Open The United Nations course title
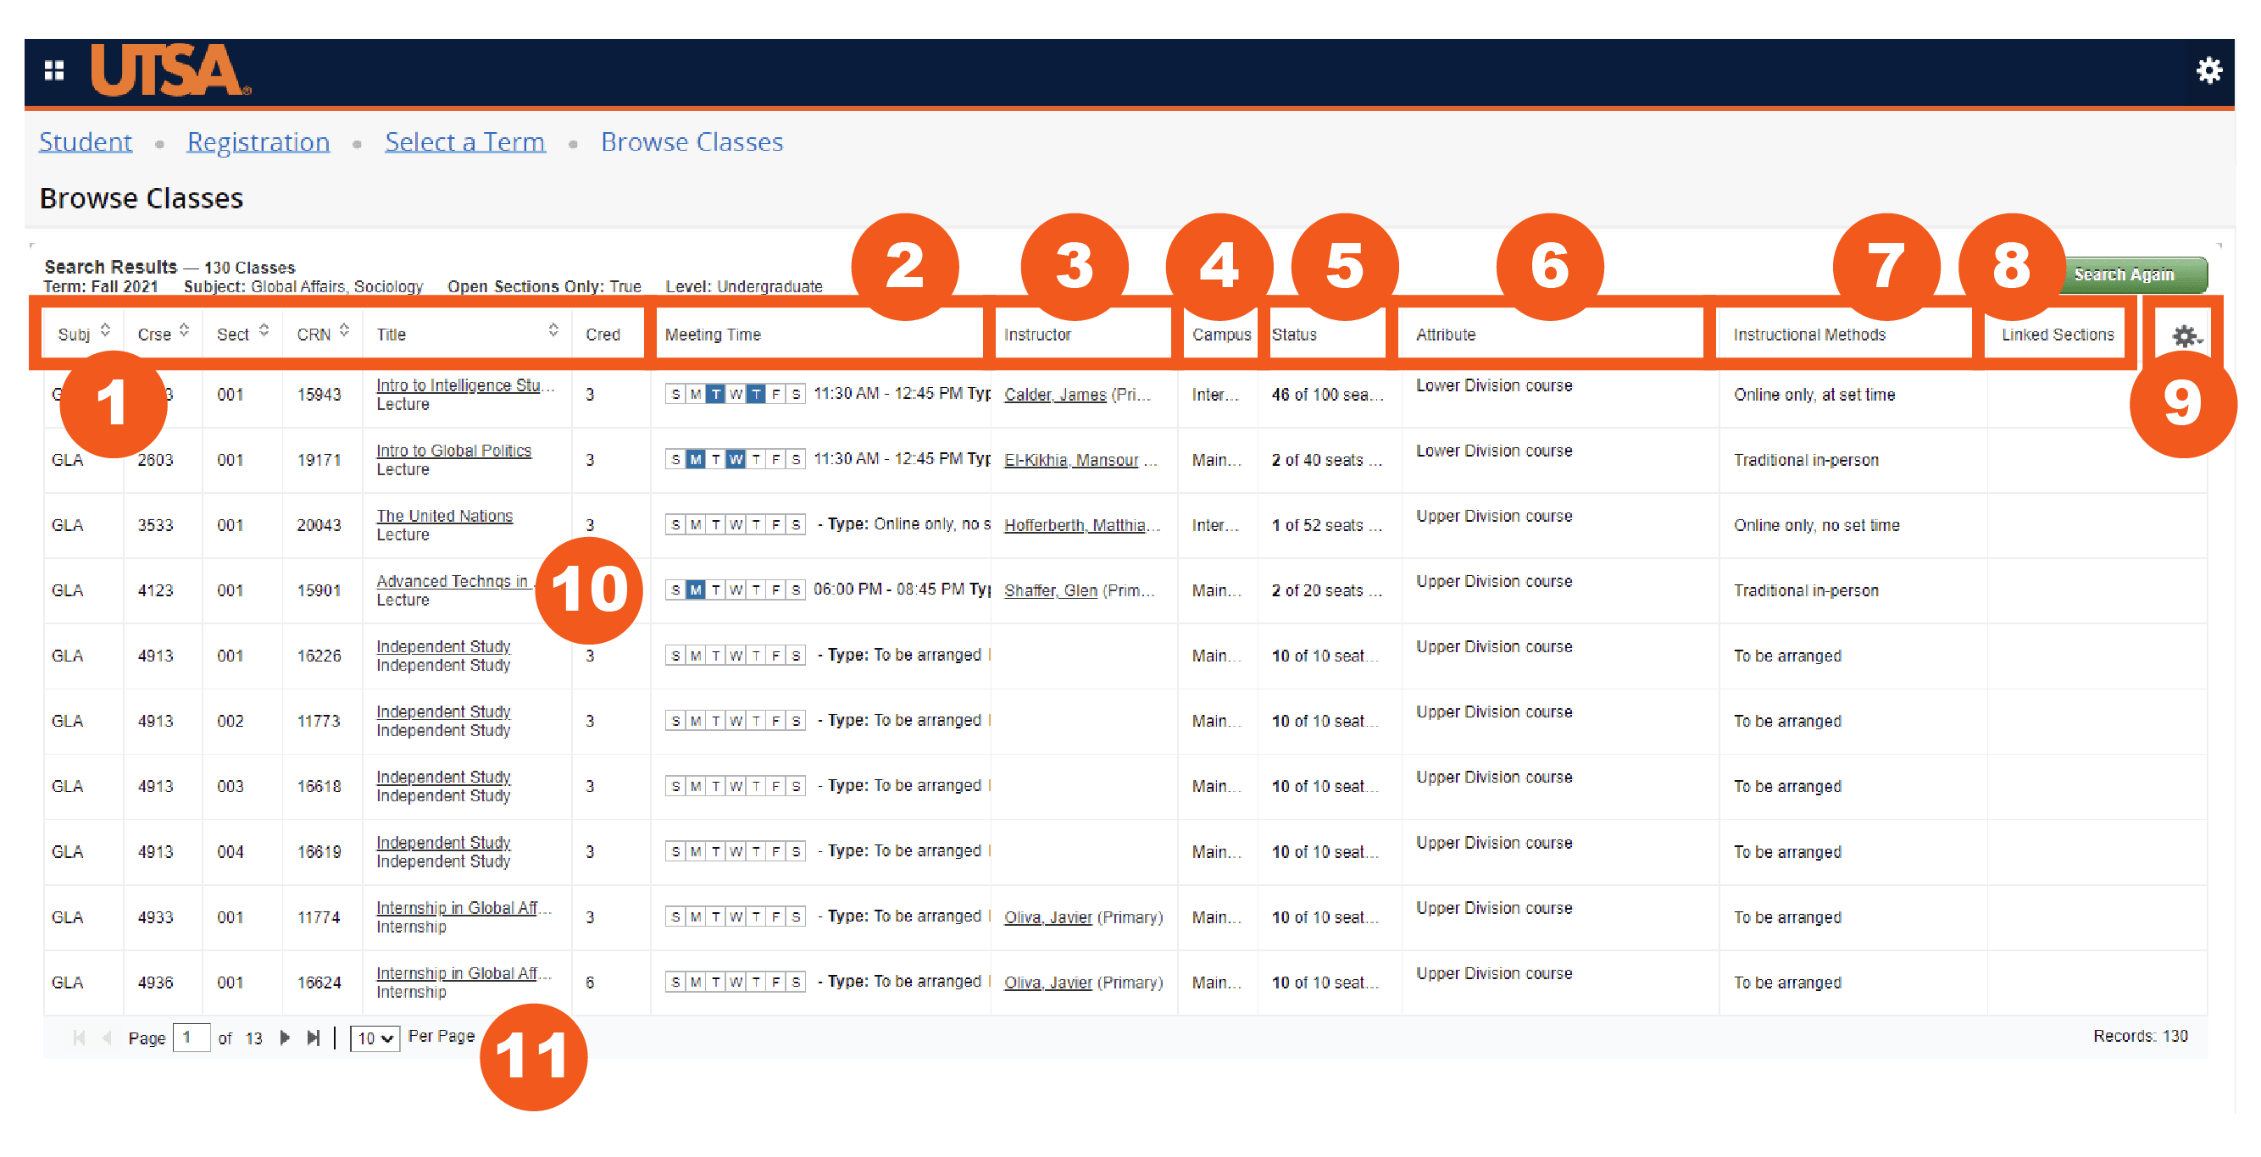The width and height of the screenshot is (2261, 1157). 444,516
